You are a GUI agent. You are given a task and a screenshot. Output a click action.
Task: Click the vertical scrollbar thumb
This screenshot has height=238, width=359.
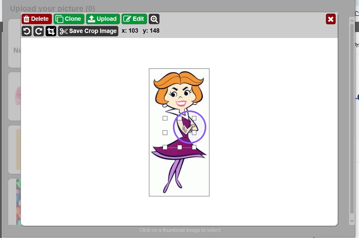(x=352, y=119)
